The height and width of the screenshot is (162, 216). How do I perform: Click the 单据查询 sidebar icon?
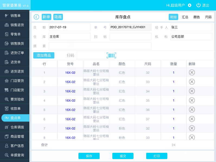7,155
